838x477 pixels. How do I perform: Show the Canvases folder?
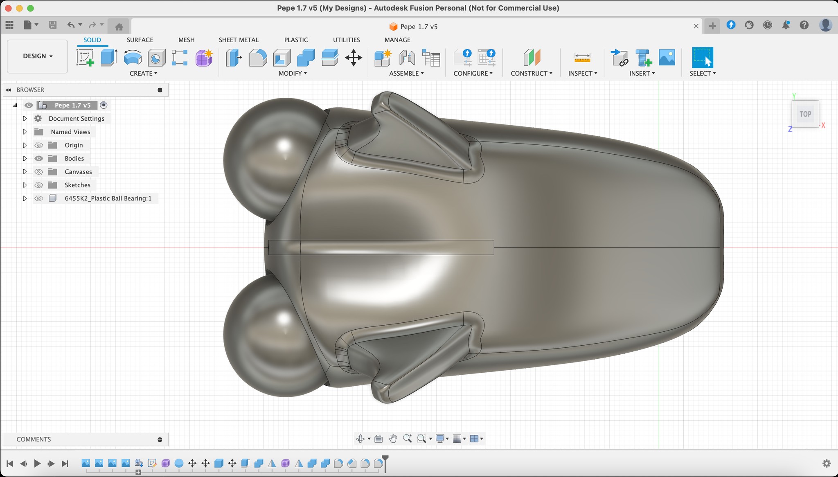pyautogui.click(x=38, y=172)
